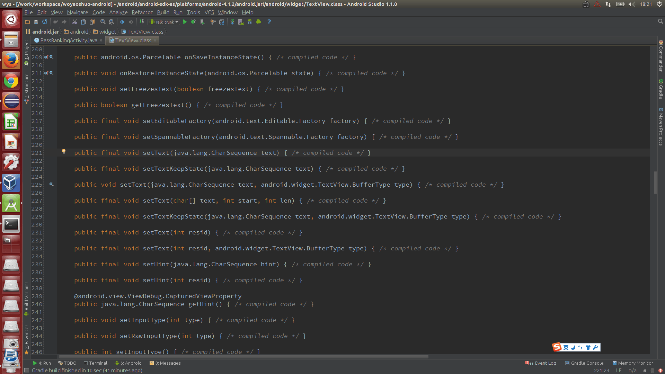The image size is (665, 374).
Task: Click the green Run play button
Action: [185, 22]
